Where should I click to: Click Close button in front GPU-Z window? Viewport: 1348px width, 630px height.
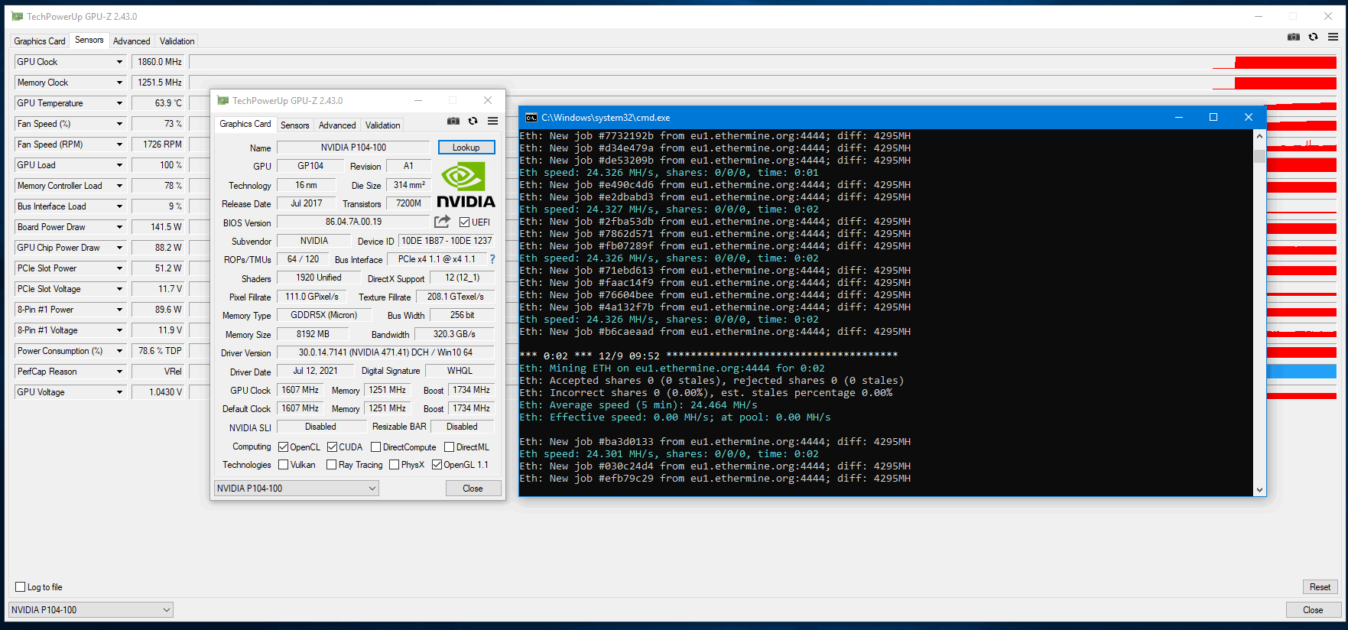(473, 489)
